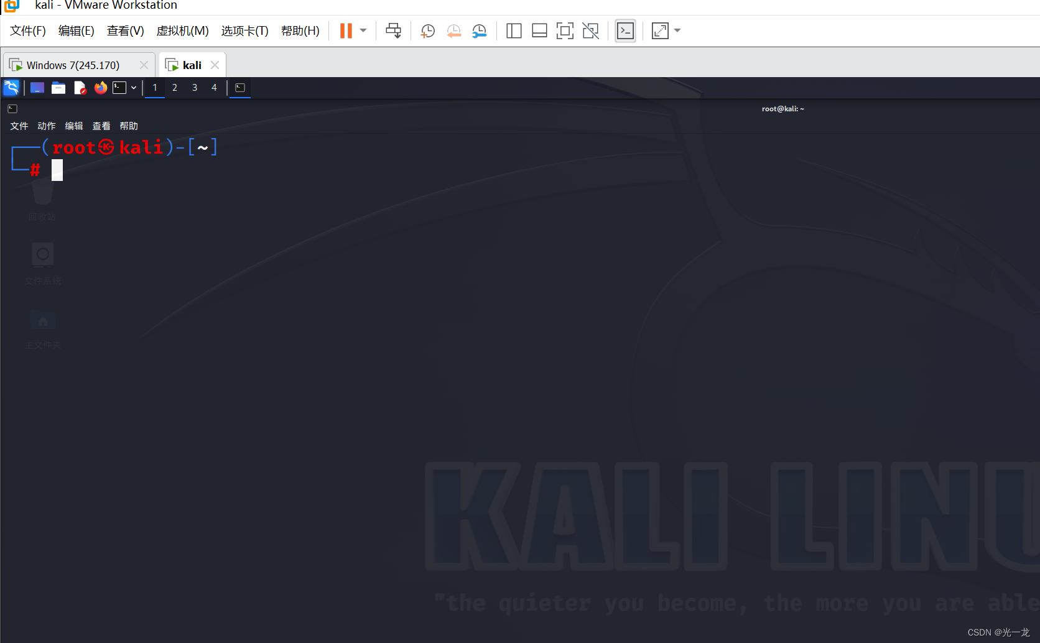Open the 文件(F) menu in VMware
This screenshot has height=643, width=1040.
pos(28,30)
